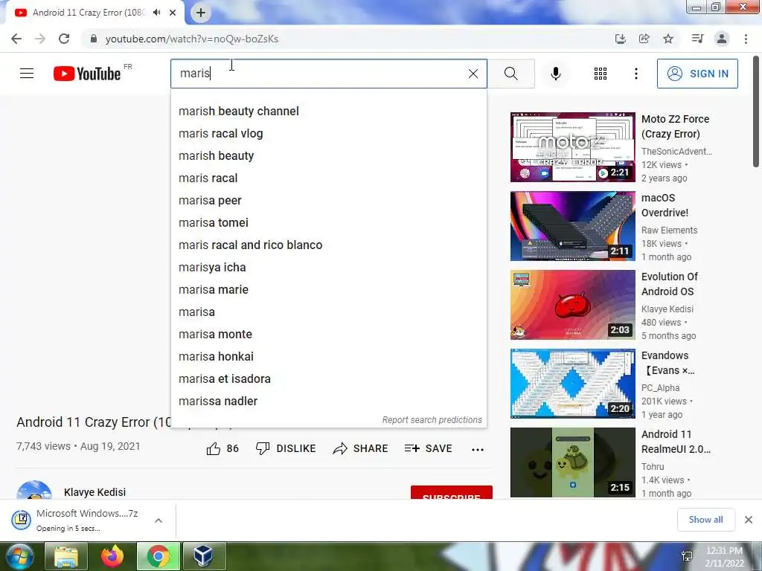Open Windows Explorer from the taskbar

pos(65,556)
